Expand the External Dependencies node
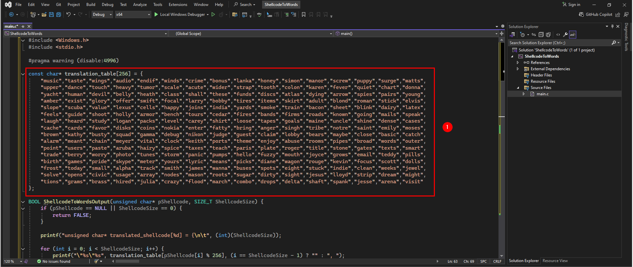The height and width of the screenshot is (267, 633). pos(518,69)
